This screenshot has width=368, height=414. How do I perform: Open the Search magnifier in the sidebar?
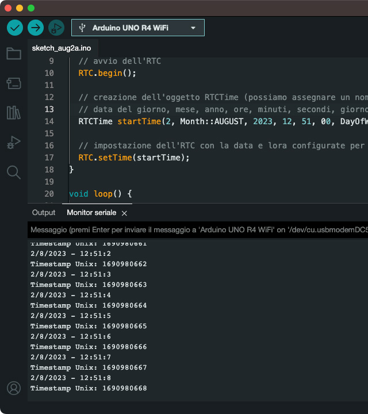[14, 172]
